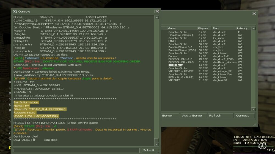Select the deathrun FUSION - DR v13.0 server
Image resolution: width=275 pixels, height=154 pixels.
click(181, 62)
